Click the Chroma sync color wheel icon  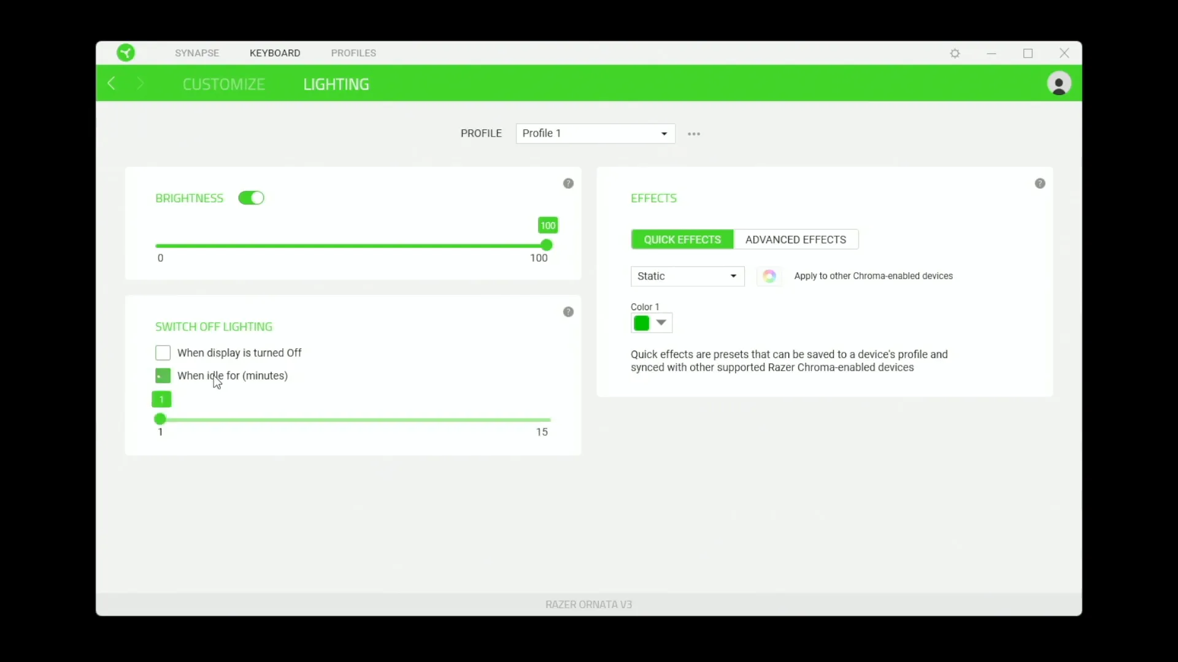click(x=769, y=276)
